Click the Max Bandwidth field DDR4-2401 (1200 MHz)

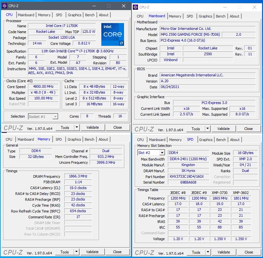[188, 159]
